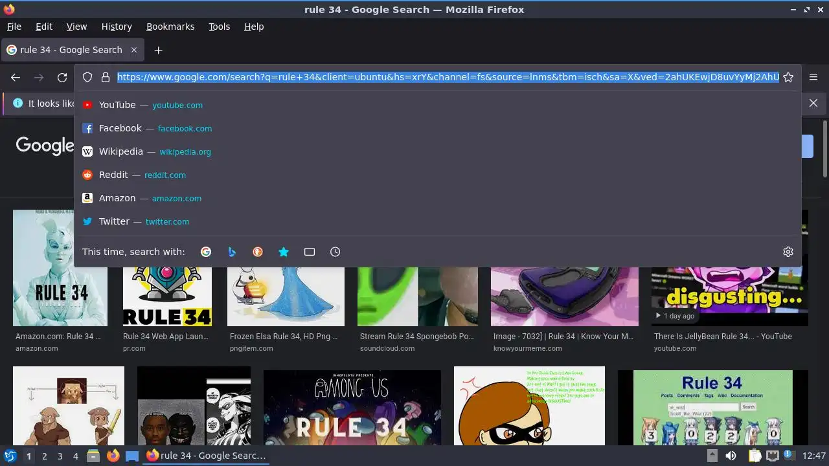Switch to workspace 3 in taskbar

coord(60,456)
